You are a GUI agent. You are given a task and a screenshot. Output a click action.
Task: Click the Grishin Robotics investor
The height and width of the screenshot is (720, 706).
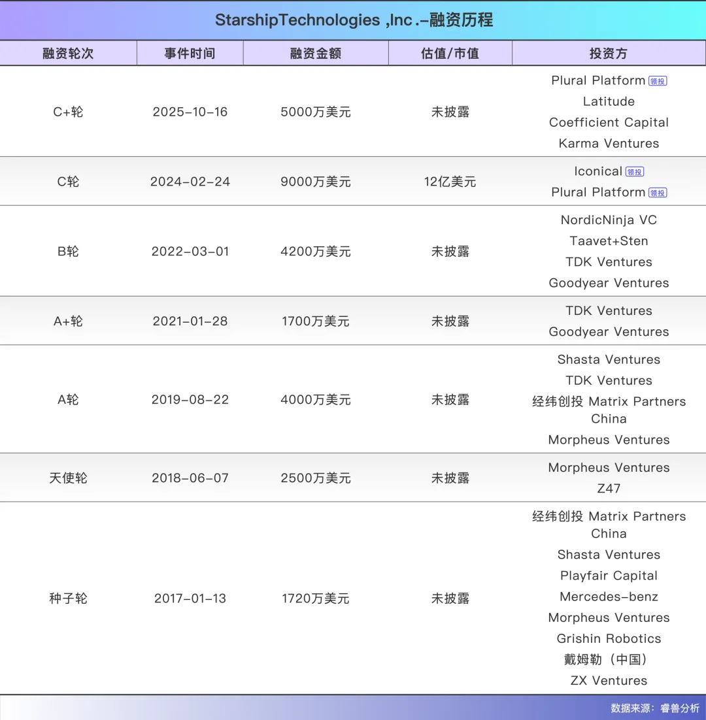(x=609, y=639)
